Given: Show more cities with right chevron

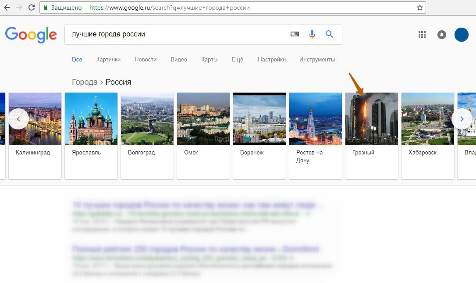Looking at the screenshot, I should 462,119.
